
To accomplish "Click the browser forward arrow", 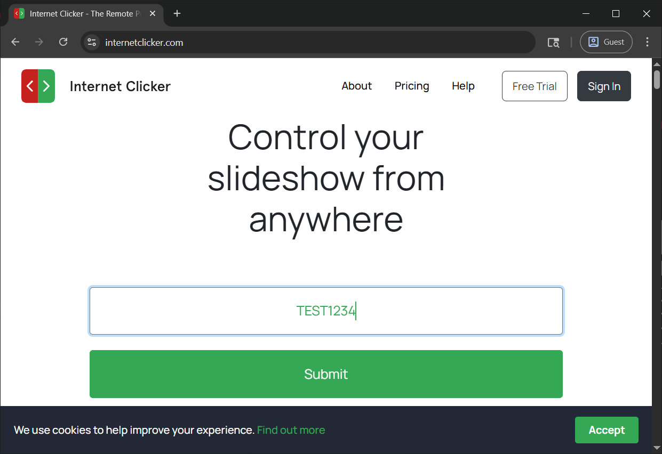I will (38, 42).
